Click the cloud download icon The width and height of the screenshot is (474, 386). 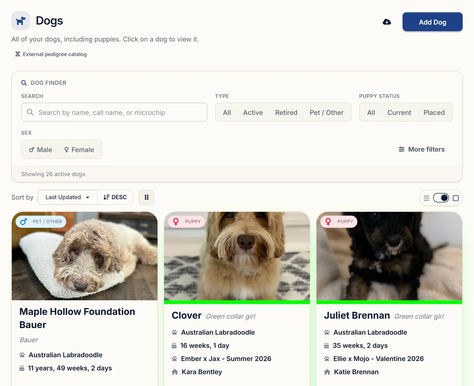coord(387,22)
